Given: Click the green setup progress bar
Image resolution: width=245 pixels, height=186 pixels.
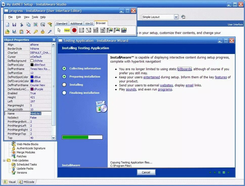Looking at the screenshot, I should coord(82,137).
